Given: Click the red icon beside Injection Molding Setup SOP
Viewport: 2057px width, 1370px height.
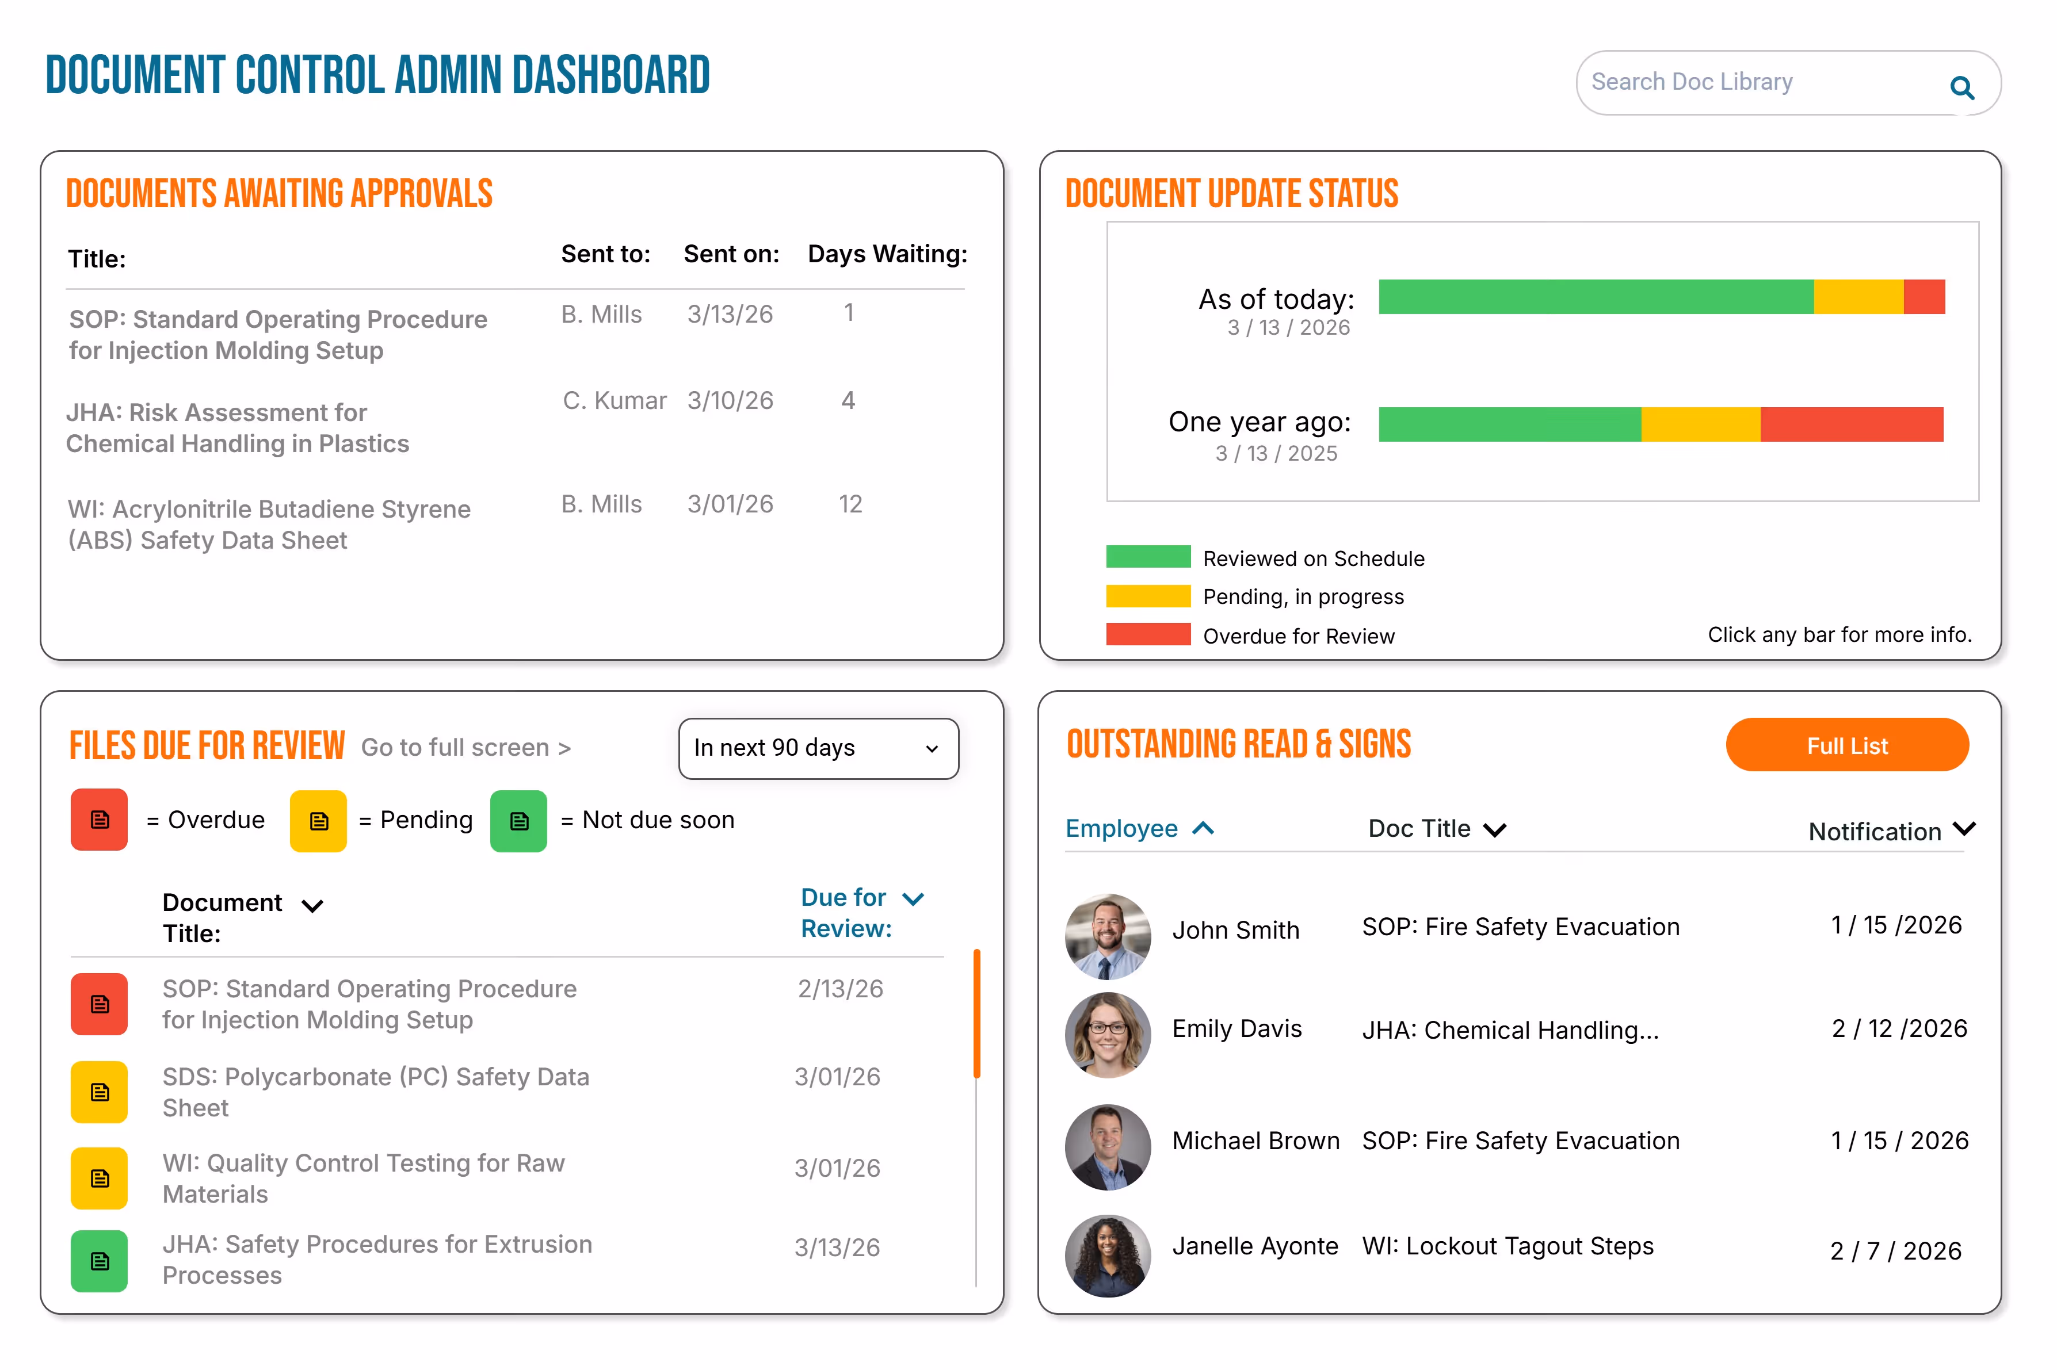Looking at the screenshot, I should click(99, 1004).
